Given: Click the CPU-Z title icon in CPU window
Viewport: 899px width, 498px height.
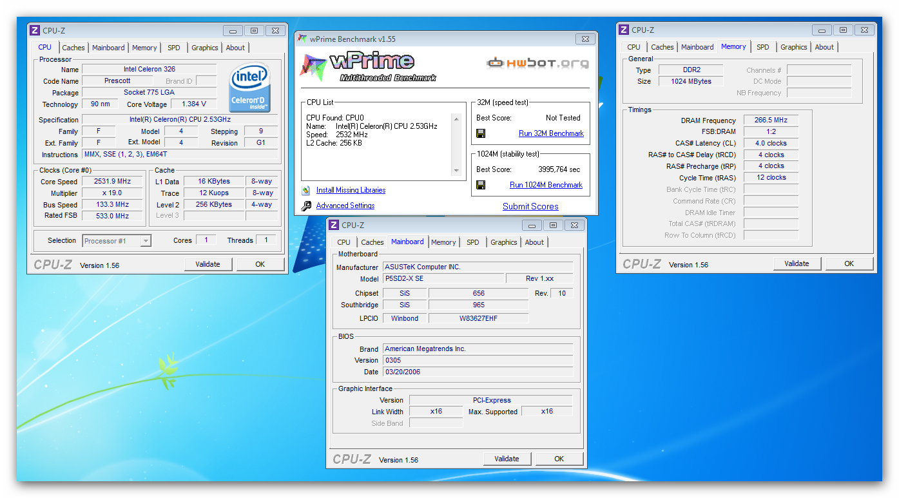Looking at the screenshot, I should [x=35, y=30].
